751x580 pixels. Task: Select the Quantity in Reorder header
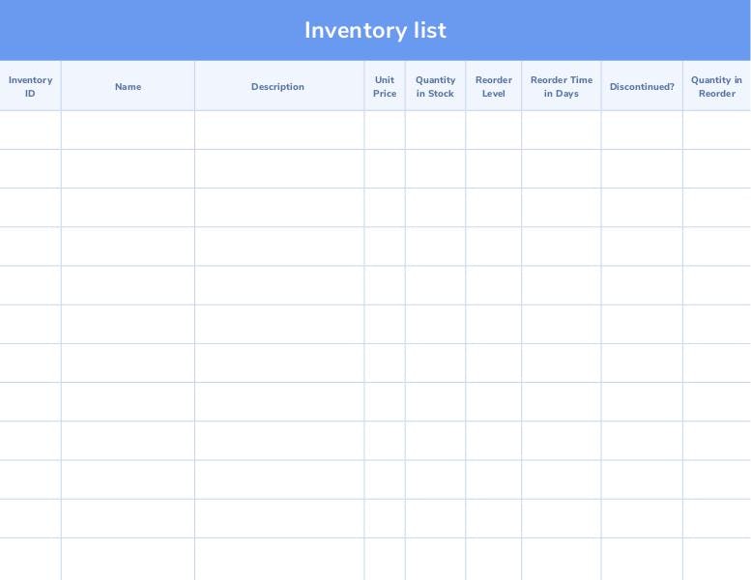tap(716, 87)
